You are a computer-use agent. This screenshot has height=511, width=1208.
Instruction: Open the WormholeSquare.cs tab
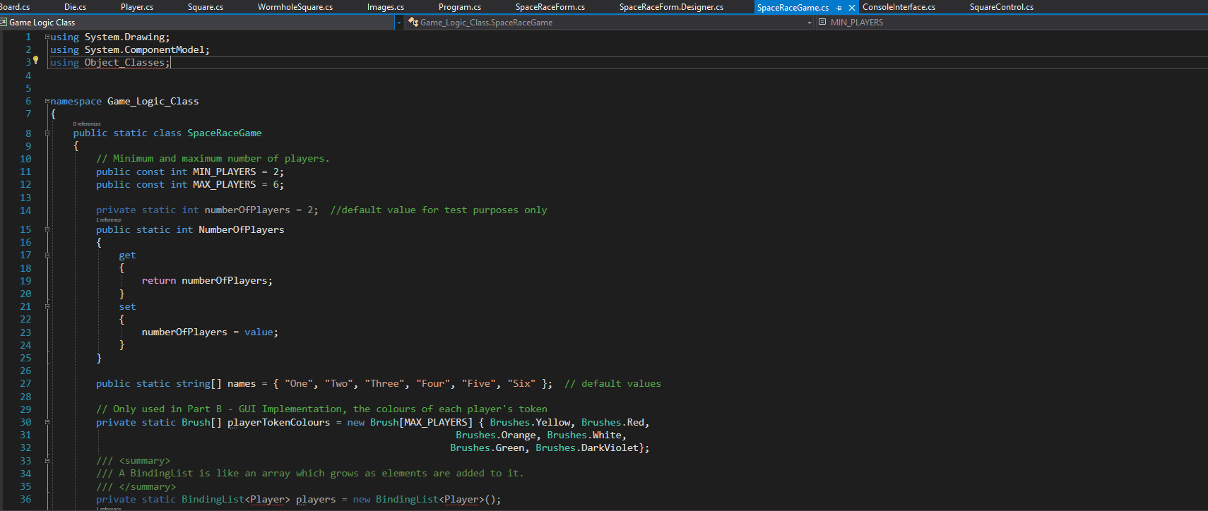click(295, 7)
